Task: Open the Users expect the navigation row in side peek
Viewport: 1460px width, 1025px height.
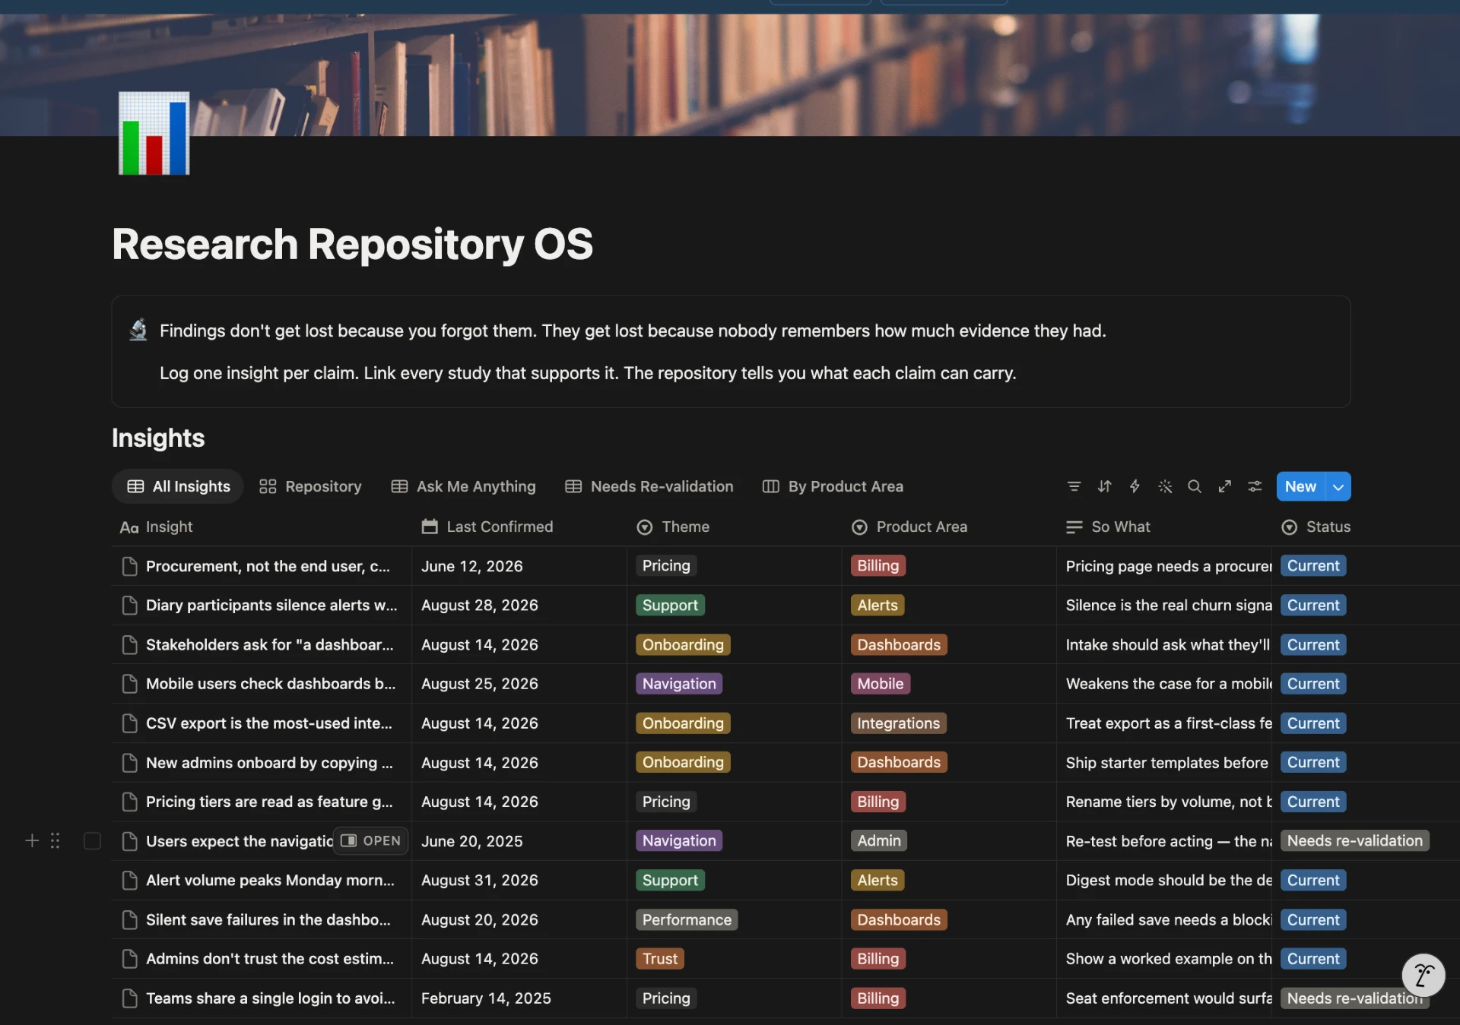Action: [371, 840]
